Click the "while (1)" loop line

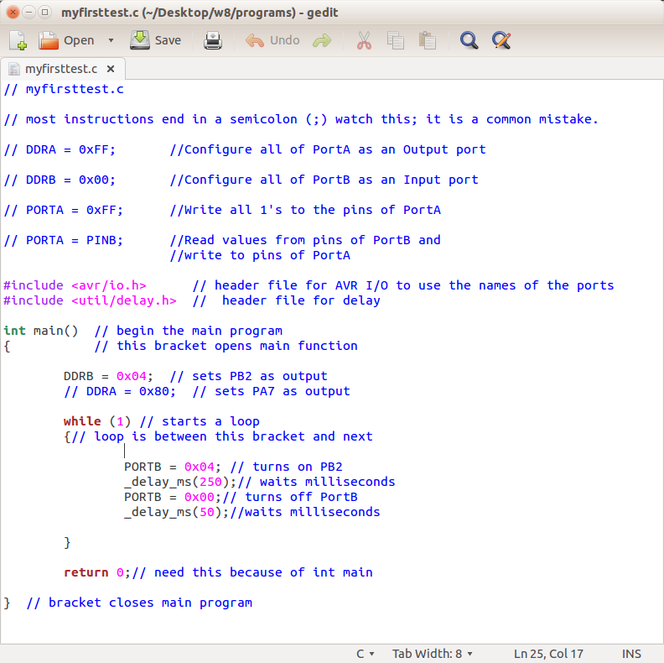point(97,421)
